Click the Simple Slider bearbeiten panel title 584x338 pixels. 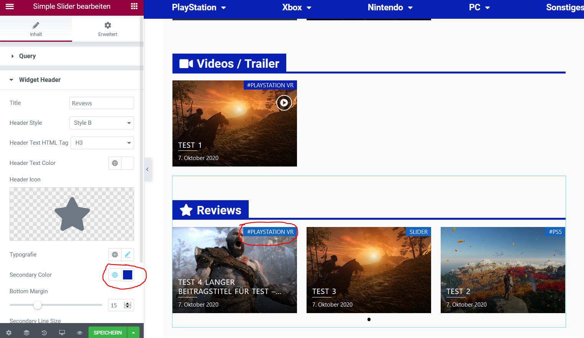click(72, 7)
